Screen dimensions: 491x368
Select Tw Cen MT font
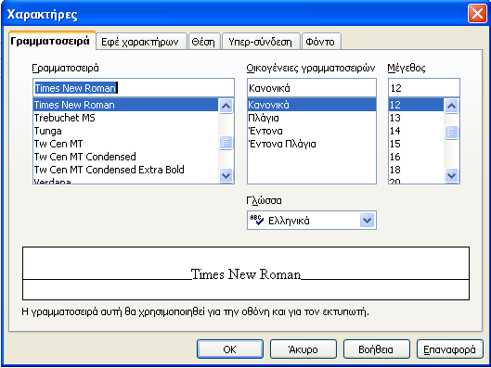(x=125, y=144)
